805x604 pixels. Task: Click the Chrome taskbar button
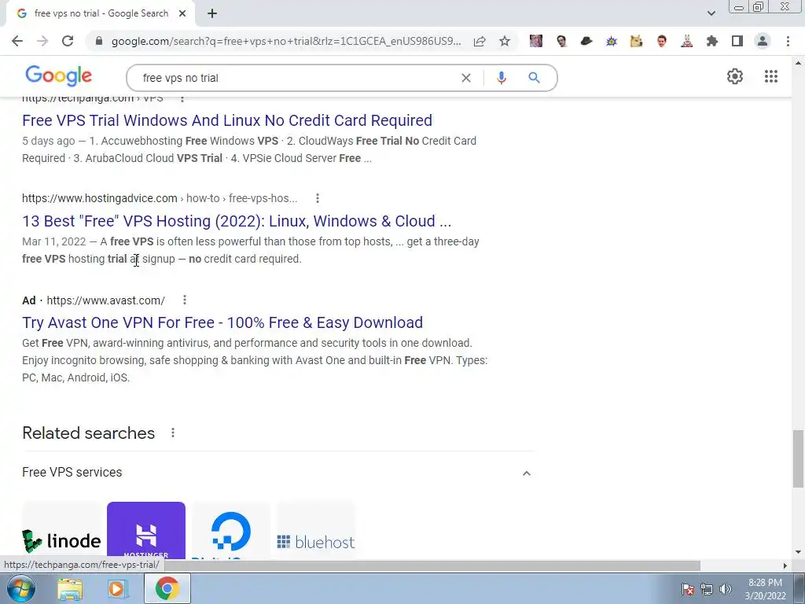tap(167, 588)
